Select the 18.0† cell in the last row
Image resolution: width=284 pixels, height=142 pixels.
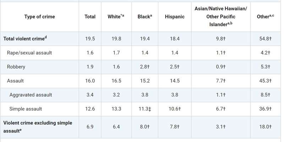coord(265,126)
